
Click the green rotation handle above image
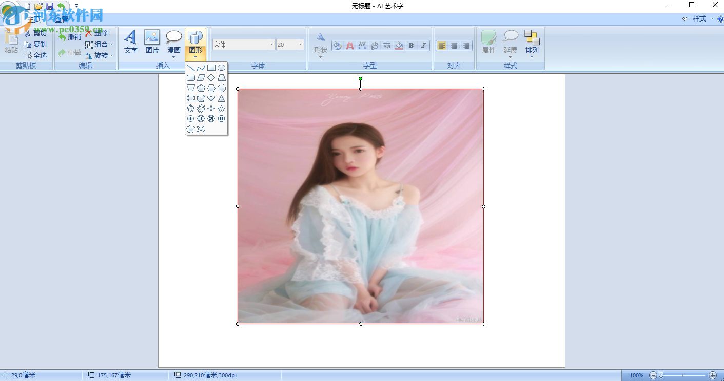[361, 78]
